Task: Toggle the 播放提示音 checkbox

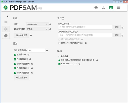Action: tap(15, 55)
